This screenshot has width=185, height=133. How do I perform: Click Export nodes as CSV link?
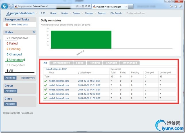point(56,69)
